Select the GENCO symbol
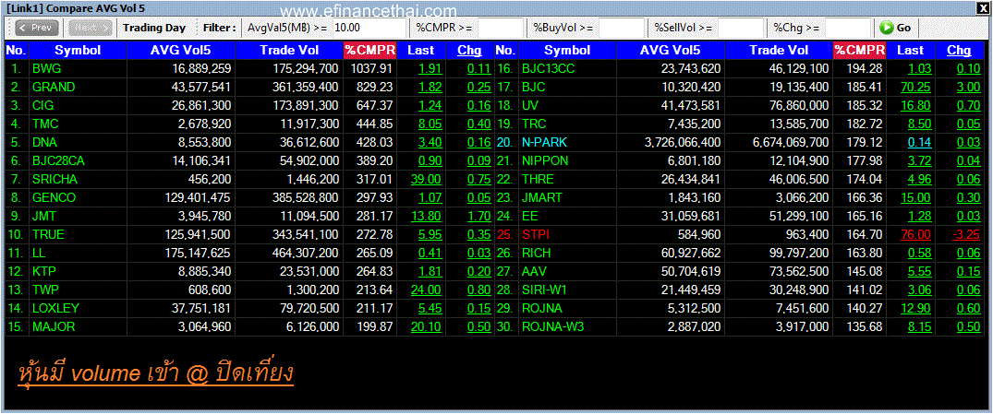 [x=54, y=198]
